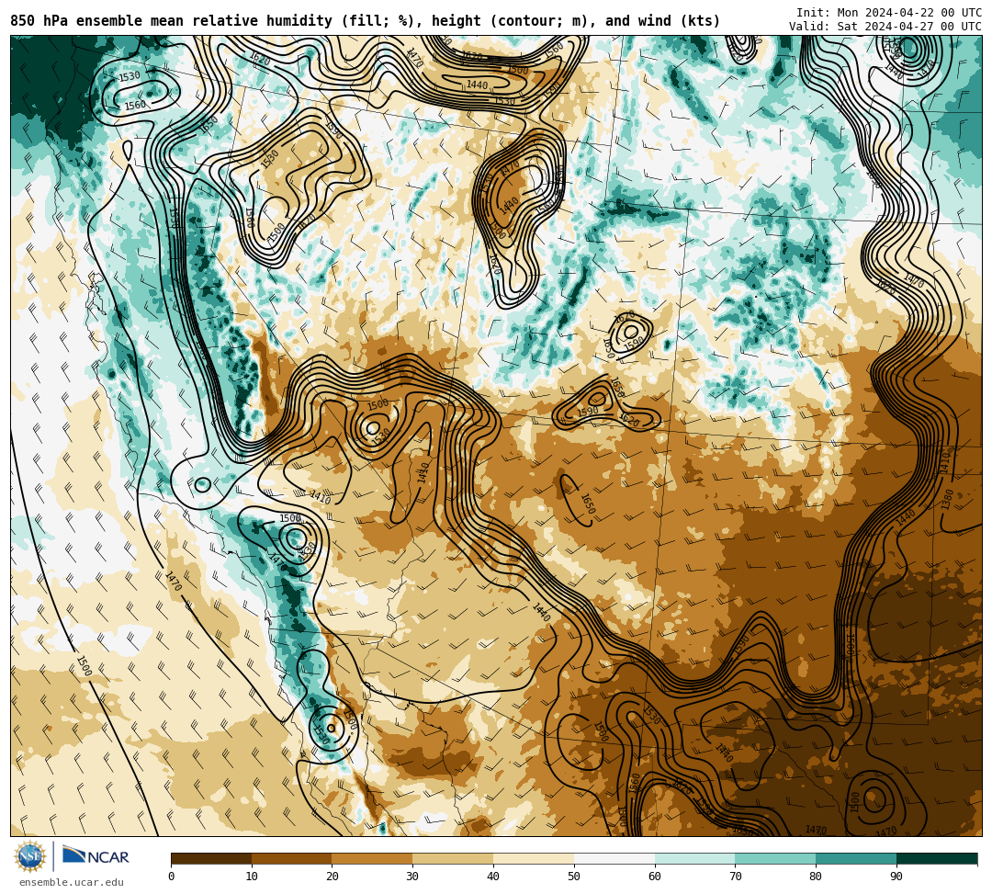Image resolution: width=992 pixels, height=894 pixels.
Task: Select the 50-60% white colorbar swatch
Action: (614, 858)
